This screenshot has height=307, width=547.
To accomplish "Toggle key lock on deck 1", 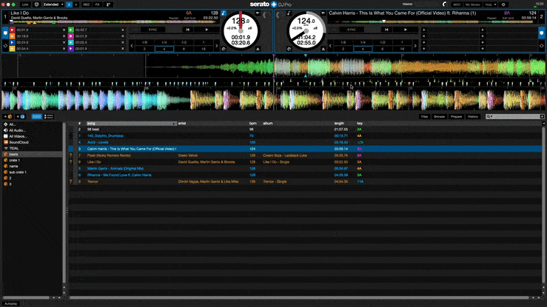I will 224,13.
